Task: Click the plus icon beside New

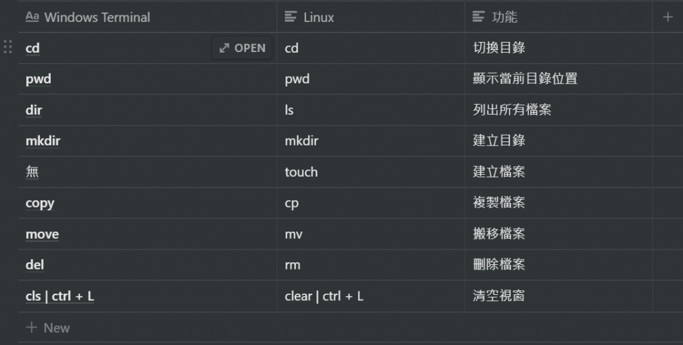Action: [x=31, y=327]
